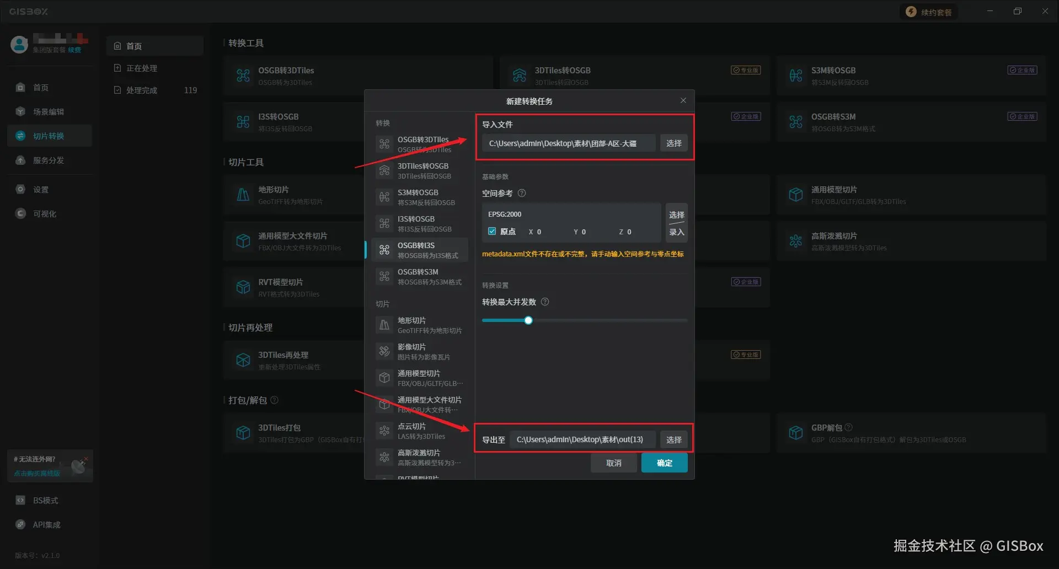Screen dimensions: 1059x569
Task: Click the OSGB转S3M background card icon
Action: (796, 122)
